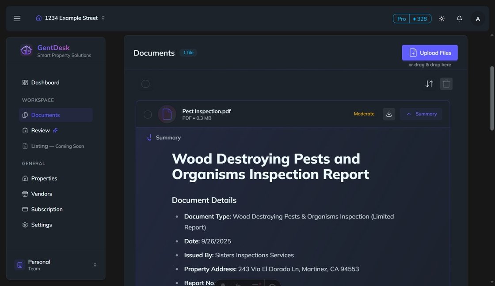
Task: Download Pest Inspection.pdf using its download icon
Action: coord(388,114)
